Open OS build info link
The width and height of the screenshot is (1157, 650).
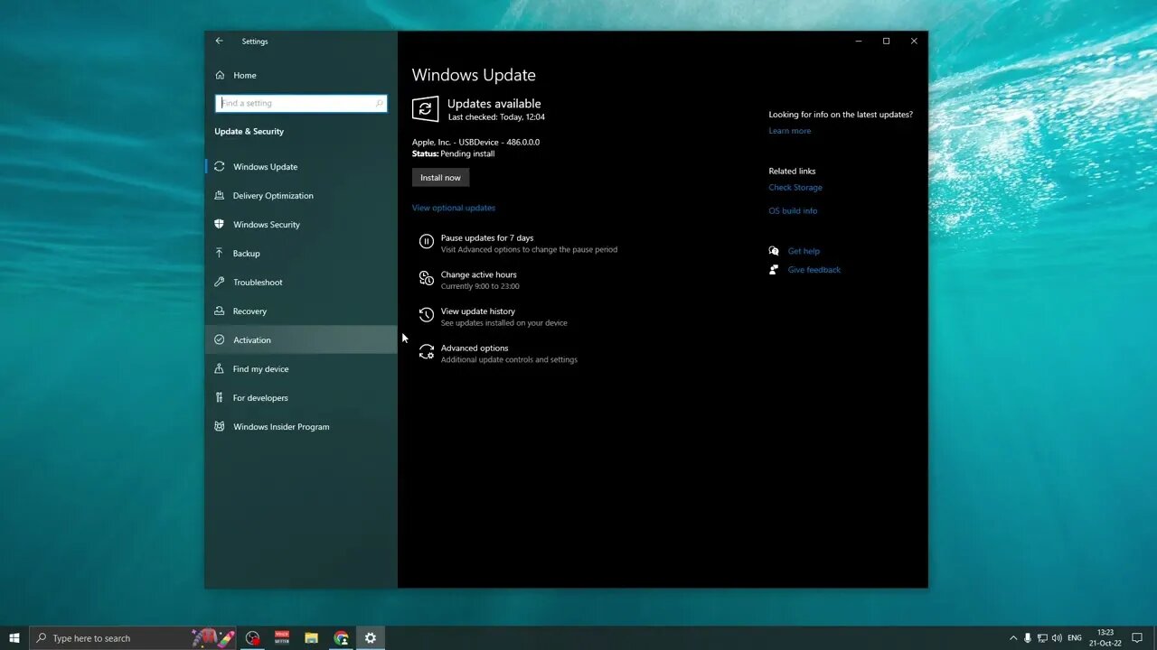click(x=793, y=211)
